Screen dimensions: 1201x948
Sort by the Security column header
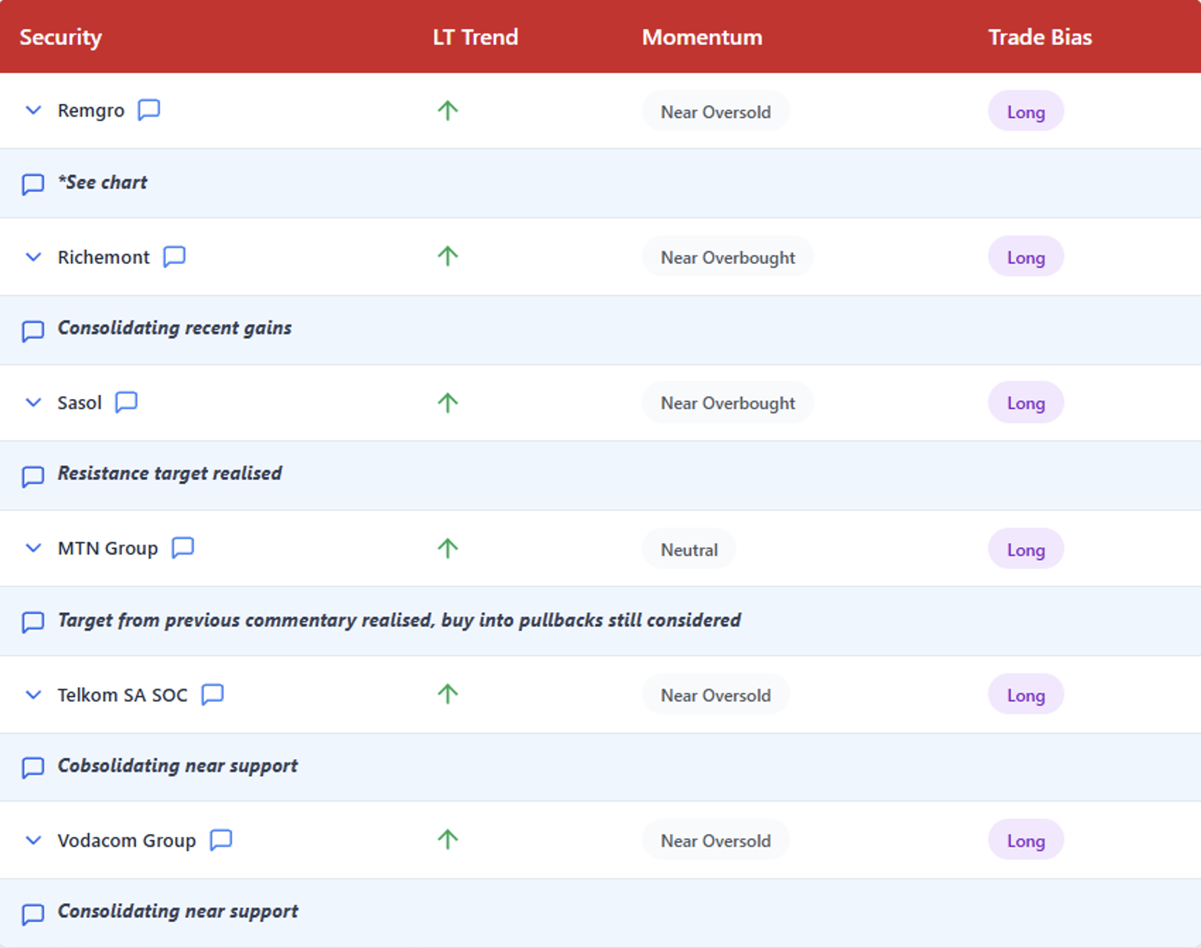60,37
